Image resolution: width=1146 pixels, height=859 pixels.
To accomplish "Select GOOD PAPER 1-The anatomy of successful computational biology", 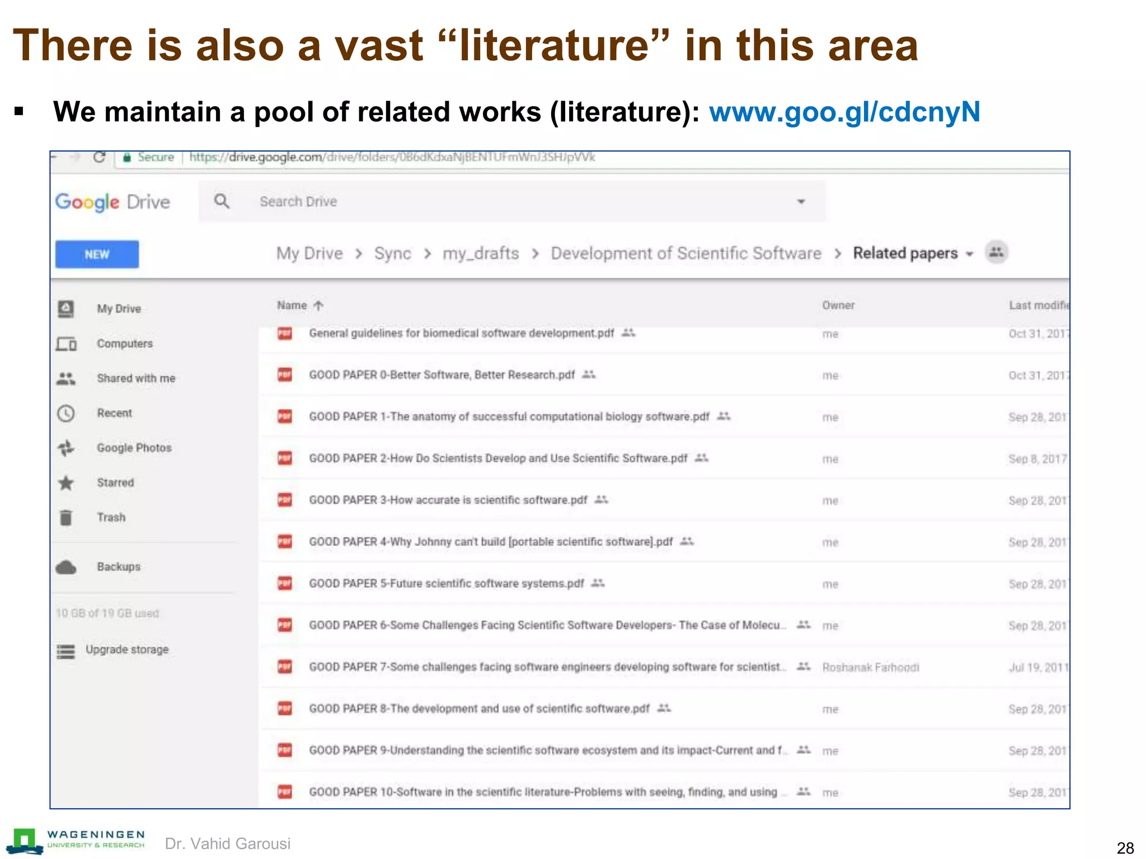I will (x=509, y=417).
